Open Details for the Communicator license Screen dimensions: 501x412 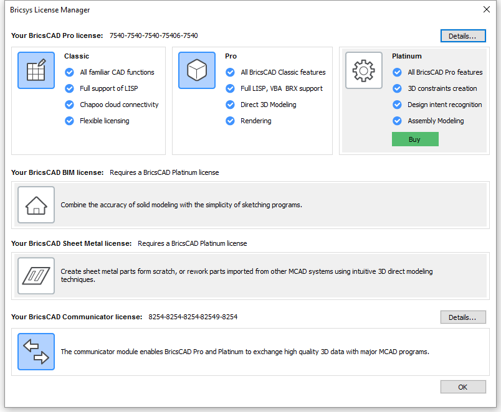click(463, 317)
